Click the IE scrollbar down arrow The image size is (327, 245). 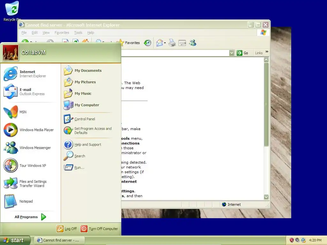pyautogui.click(x=266, y=197)
